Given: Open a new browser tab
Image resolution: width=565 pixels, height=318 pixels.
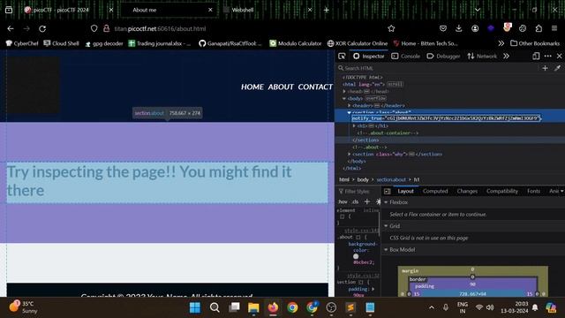Looking at the screenshot, I should 326,10.
